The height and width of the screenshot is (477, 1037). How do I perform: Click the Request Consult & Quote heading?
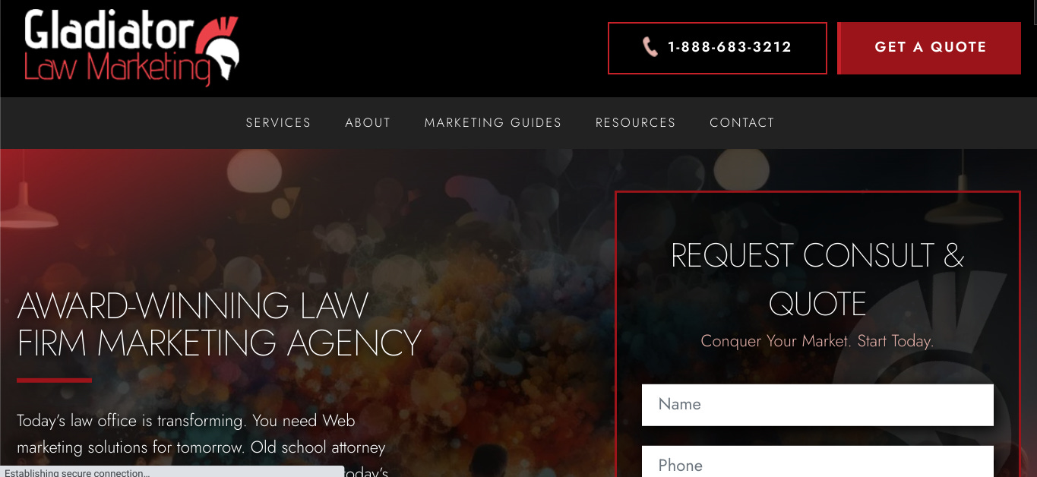click(817, 280)
